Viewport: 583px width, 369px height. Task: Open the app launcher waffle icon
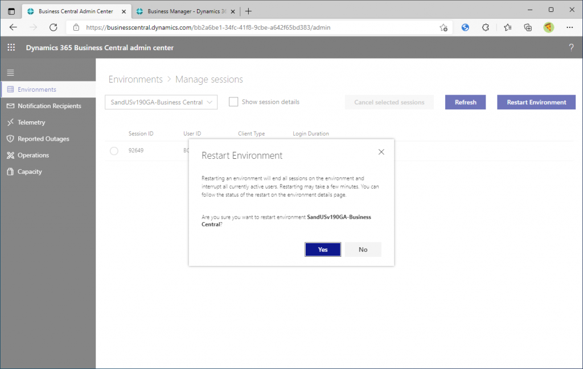pyautogui.click(x=11, y=47)
